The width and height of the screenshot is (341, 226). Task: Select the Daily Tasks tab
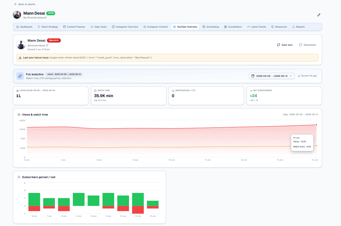point(99,27)
